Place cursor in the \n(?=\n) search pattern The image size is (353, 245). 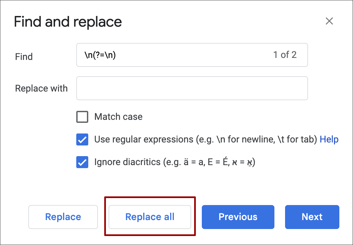tap(100, 55)
